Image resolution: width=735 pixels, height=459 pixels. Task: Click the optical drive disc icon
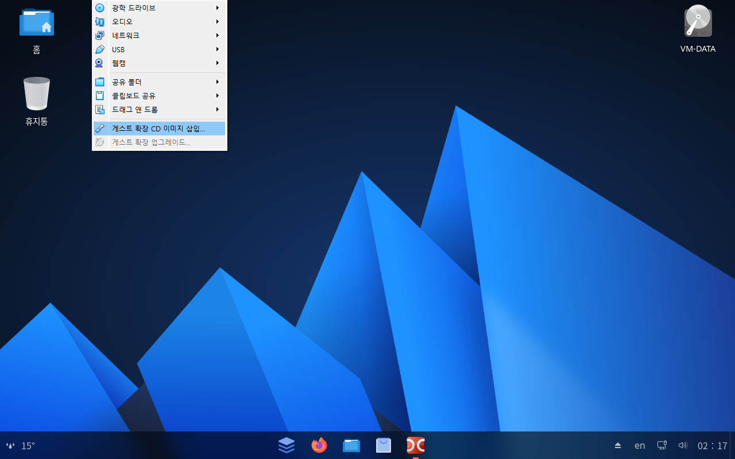[x=100, y=8]
